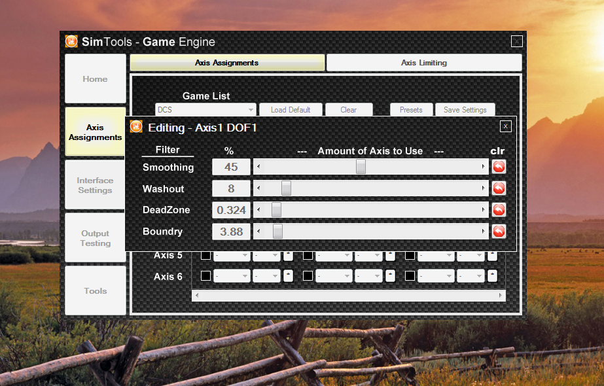Tick the Axis 5 rightmost group checkbox
The height and width of the screenshot is (386, 604).
(x=410, y=255)
